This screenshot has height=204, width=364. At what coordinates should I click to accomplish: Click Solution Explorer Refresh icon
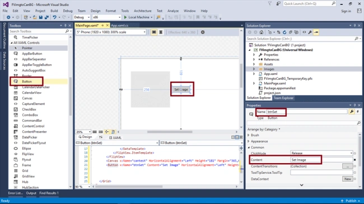[x=284, y=32]
